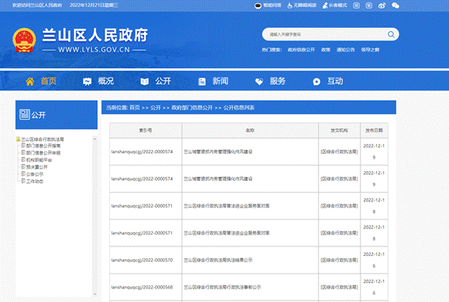The image size is (449, 302).
Task: Click folder icon of 兰山区综合行政执法局
Action: tap(18, 139)
